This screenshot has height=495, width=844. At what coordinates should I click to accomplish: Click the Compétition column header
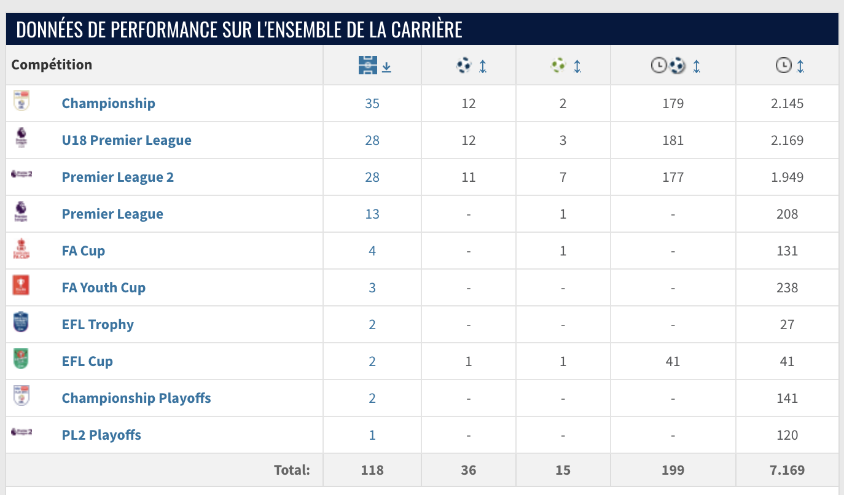tap(52, 64)
